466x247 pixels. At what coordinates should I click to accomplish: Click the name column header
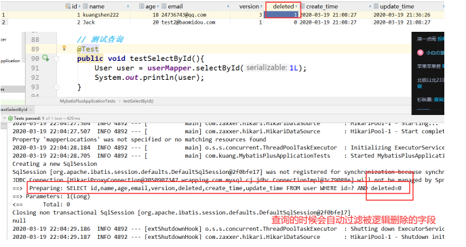(97, 7)
